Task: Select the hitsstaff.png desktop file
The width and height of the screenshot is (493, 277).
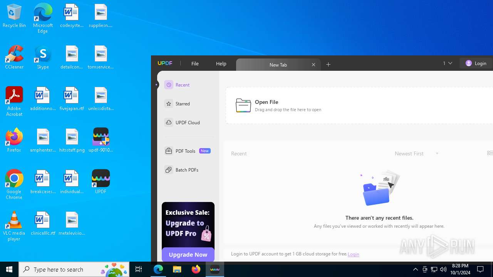Action: 72,140
